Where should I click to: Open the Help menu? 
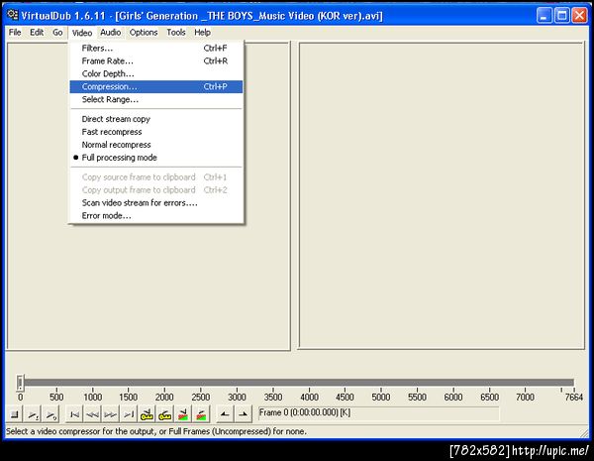tap(203, 33)
